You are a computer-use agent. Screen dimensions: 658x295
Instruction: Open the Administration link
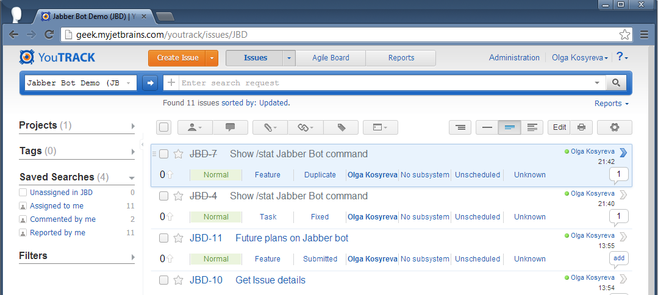(x=514, y=57)
